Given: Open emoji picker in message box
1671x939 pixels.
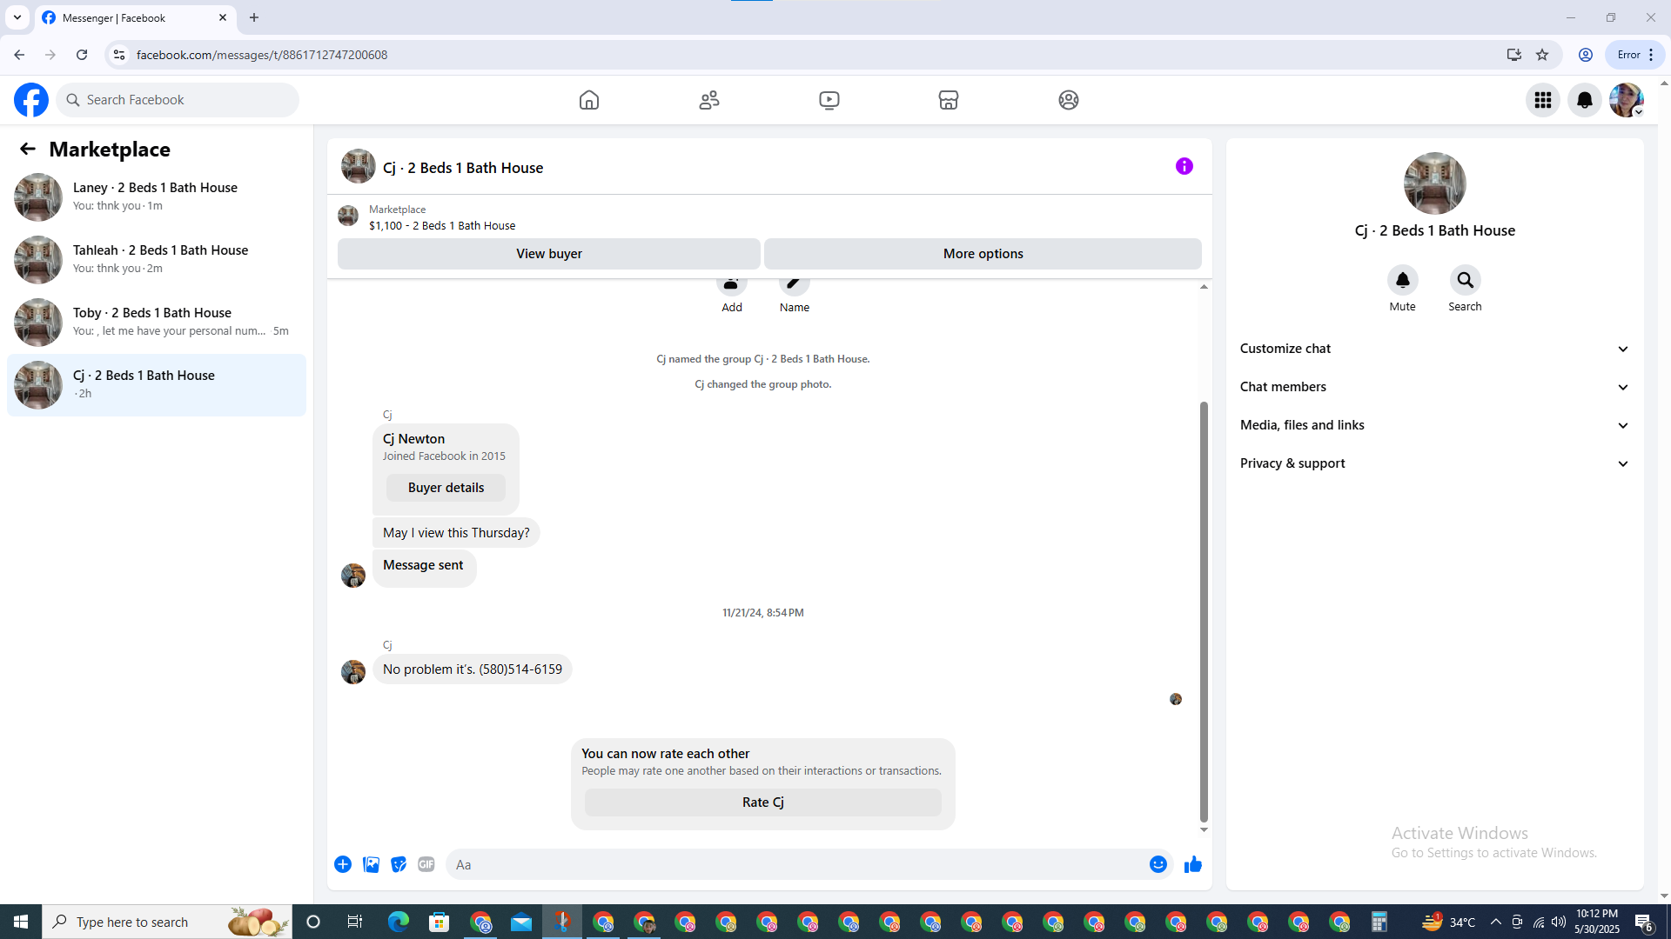Looking at the screenshot, I should [x=1158, y=864].
